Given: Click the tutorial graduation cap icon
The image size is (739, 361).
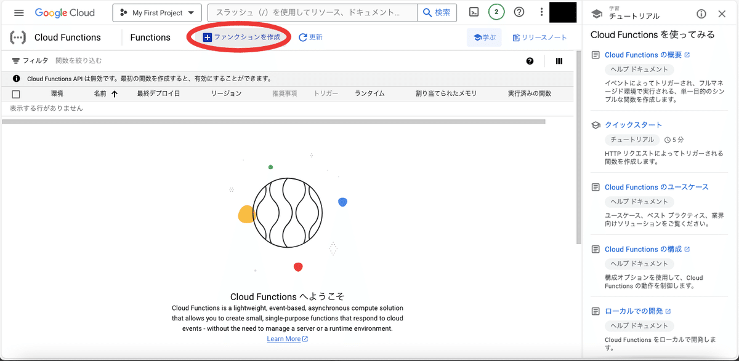Looking at the screenshot, I should 596,14.
